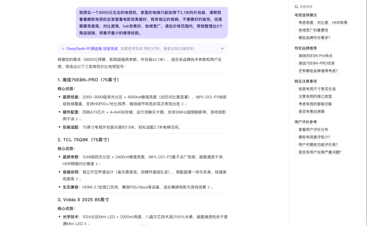Click sidebar section title 特定品牌推荐

[306, 48]
